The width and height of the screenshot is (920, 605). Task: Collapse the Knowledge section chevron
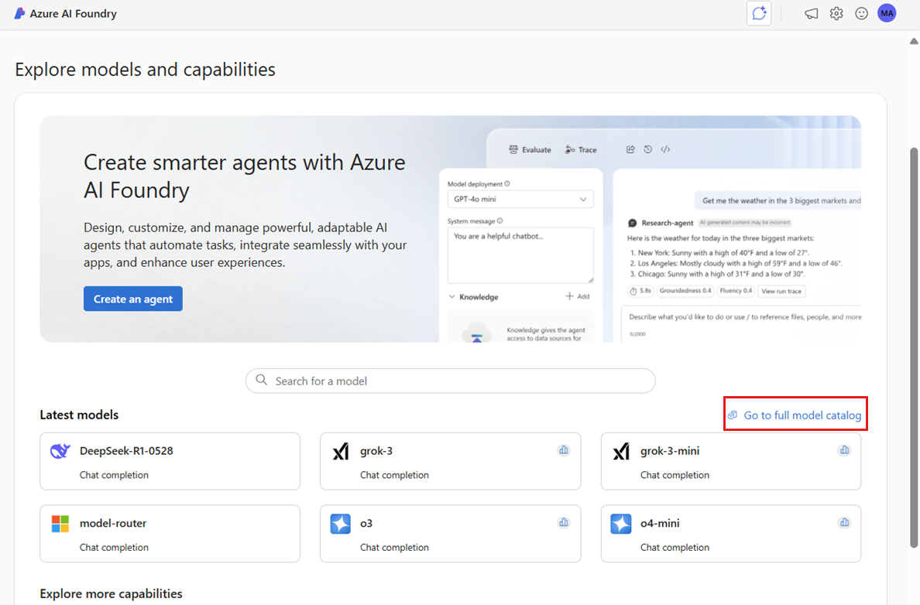coord(452,297)
